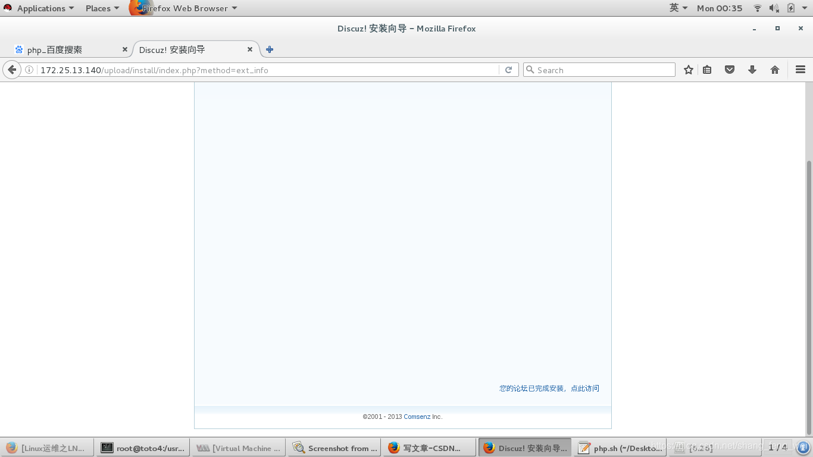This screenshot has width=813, height=457.
Task: Click the 您的论坛已完成安装，点此访问 link
Action: pyautogui.click(x=549, y=388)
